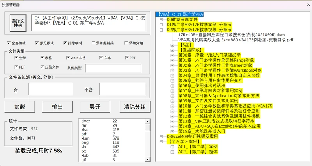Click the rar row in extension list
The width and height of the screenshot is (312, 166).
coord(112,125)
